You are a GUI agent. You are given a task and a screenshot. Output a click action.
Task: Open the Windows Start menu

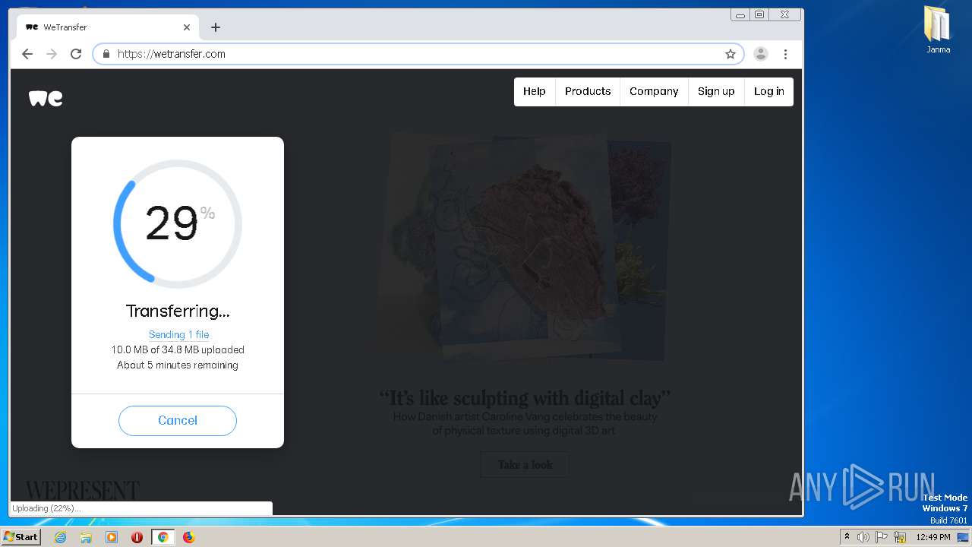pyautogui.click(x=21, y=537)
